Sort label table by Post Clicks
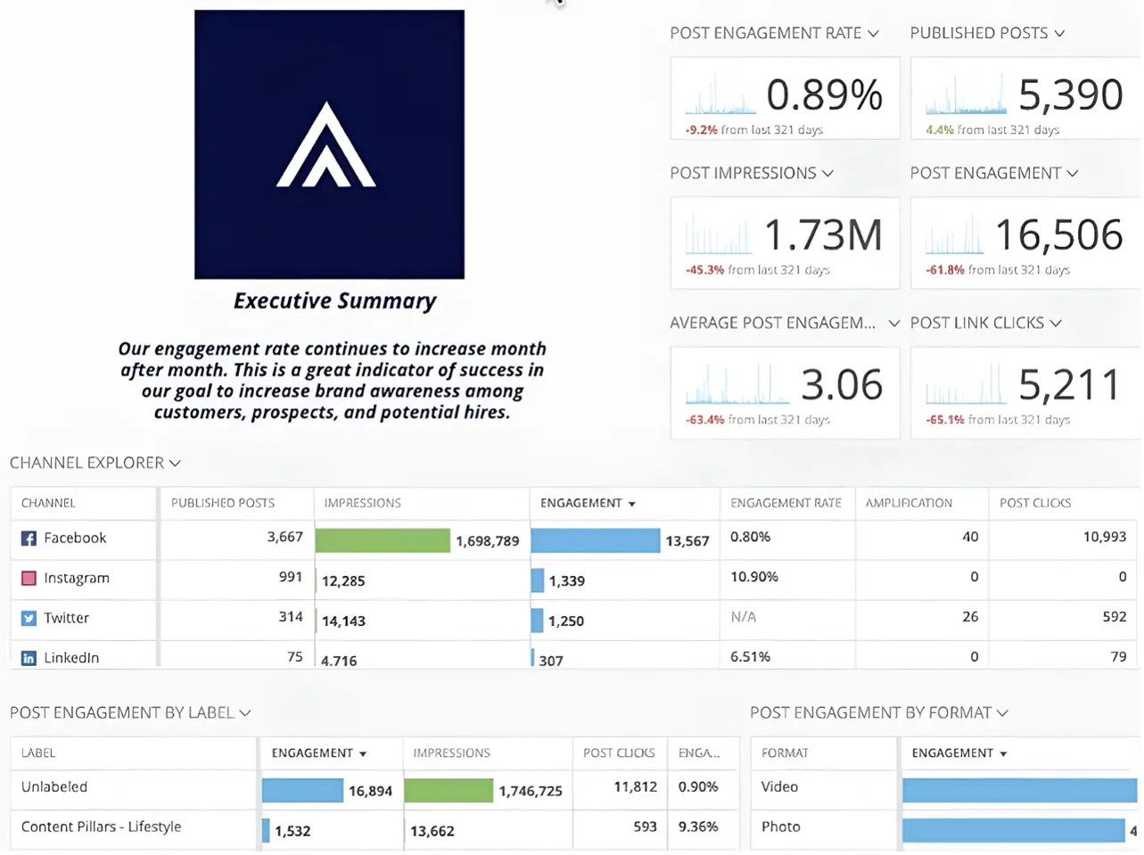 coord(620,754)
